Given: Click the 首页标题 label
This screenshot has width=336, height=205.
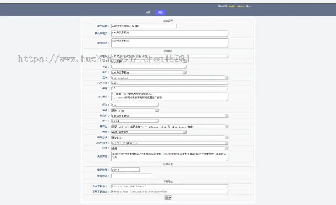Looking at the screenshot, I should coord(103,26).
